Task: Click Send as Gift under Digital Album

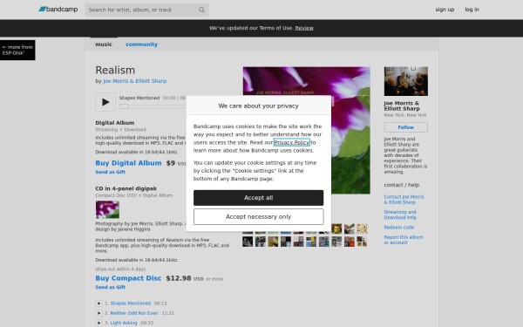Action: pyautogui.click(x=110, y=172)
